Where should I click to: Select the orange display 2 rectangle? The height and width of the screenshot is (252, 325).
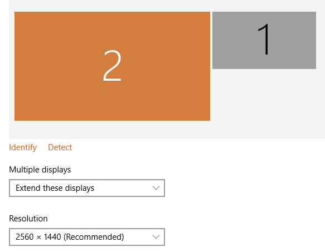pos(112,66)
